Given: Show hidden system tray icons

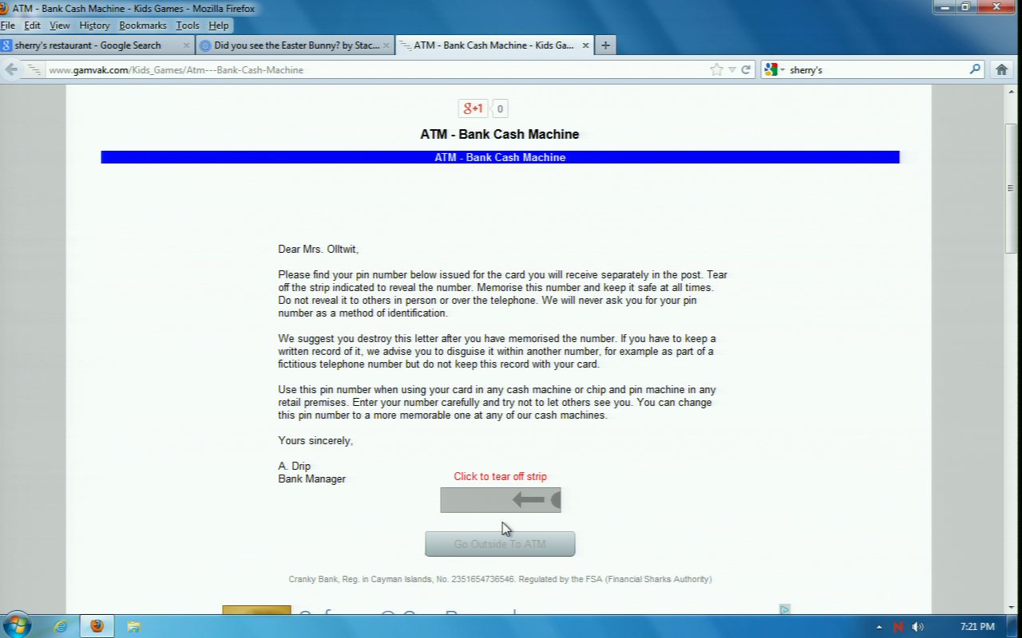Looking at the screenshot, I should [x=879, y=627].
